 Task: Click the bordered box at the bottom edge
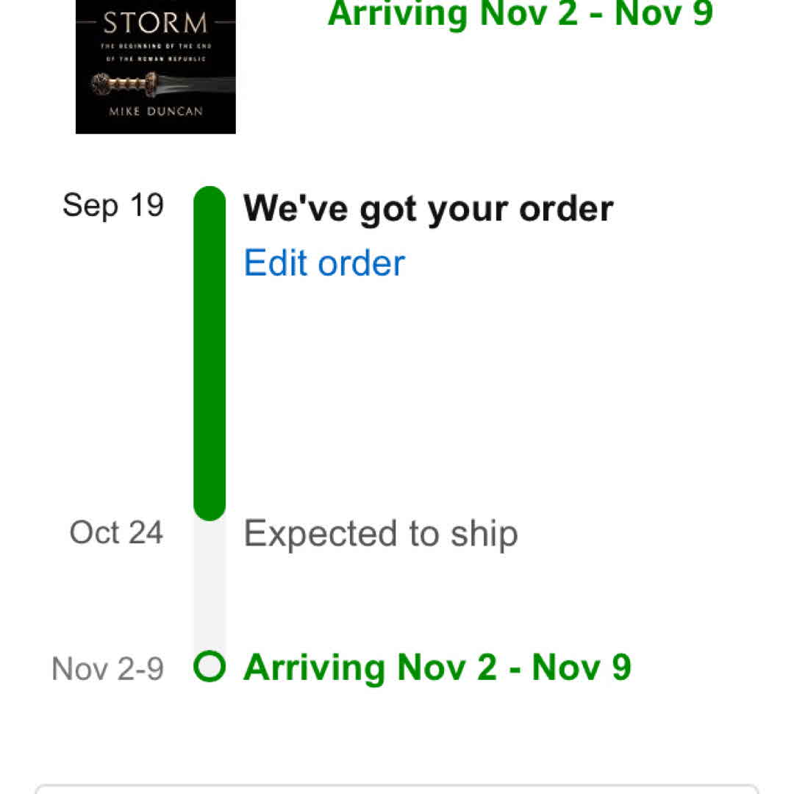click(x=397, y=790)
